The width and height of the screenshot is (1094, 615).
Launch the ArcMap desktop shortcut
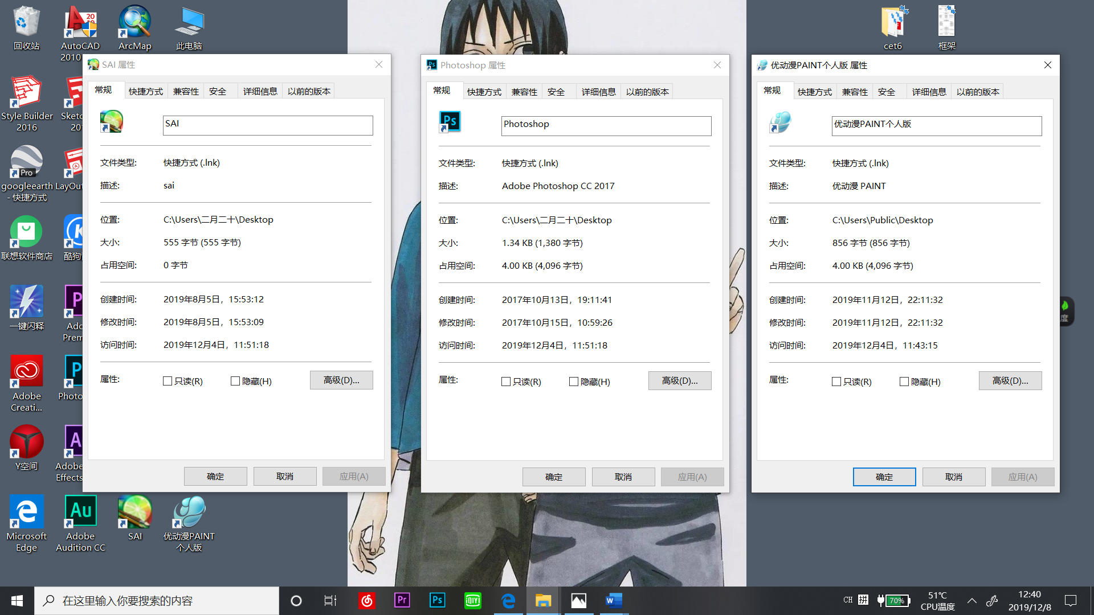134,28
